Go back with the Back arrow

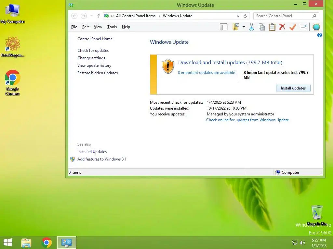pos(74,16)
